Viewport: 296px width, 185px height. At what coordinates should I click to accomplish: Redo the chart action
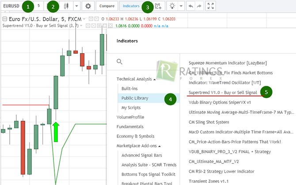(199, 6)
